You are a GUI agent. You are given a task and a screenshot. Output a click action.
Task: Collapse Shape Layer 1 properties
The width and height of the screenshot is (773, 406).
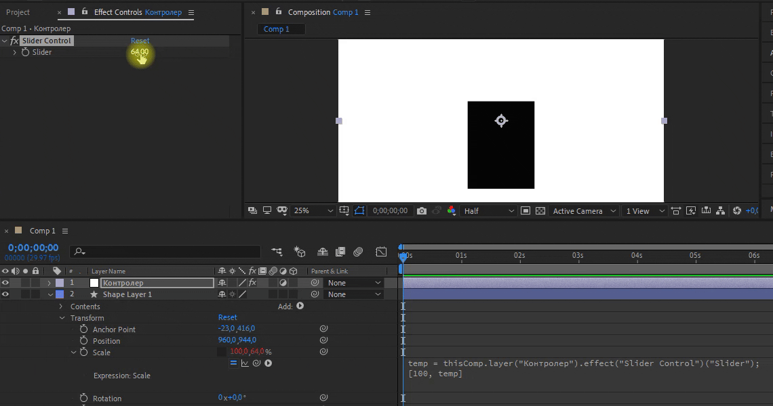pos(50,294)
